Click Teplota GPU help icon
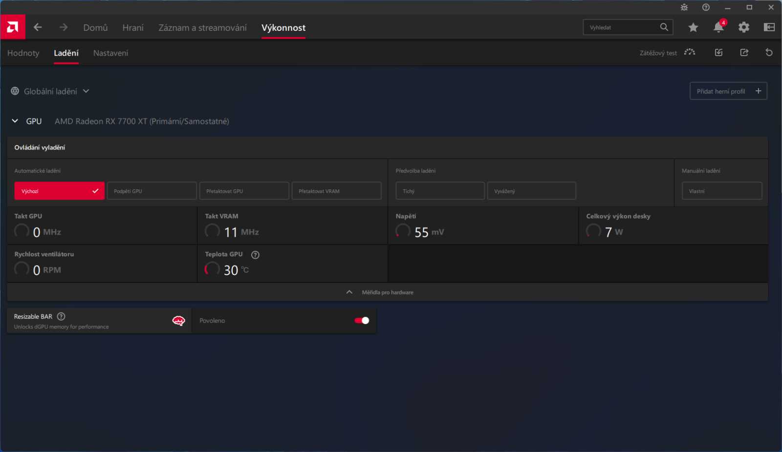 (255, 255)
